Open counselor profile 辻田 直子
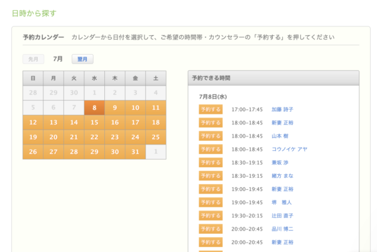This screenshot has width=377, height=252. click(283, 216)
